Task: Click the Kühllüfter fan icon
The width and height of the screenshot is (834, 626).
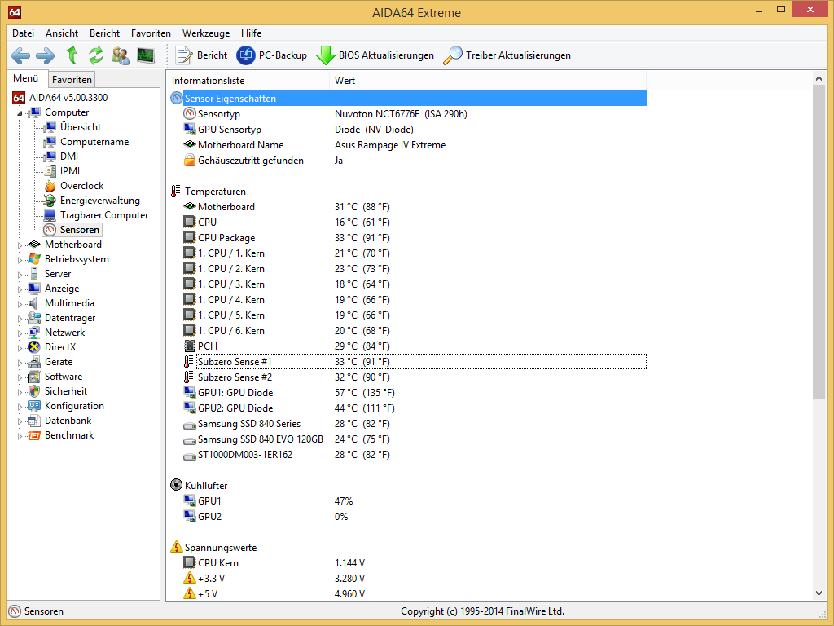Action: pos(176,485)
